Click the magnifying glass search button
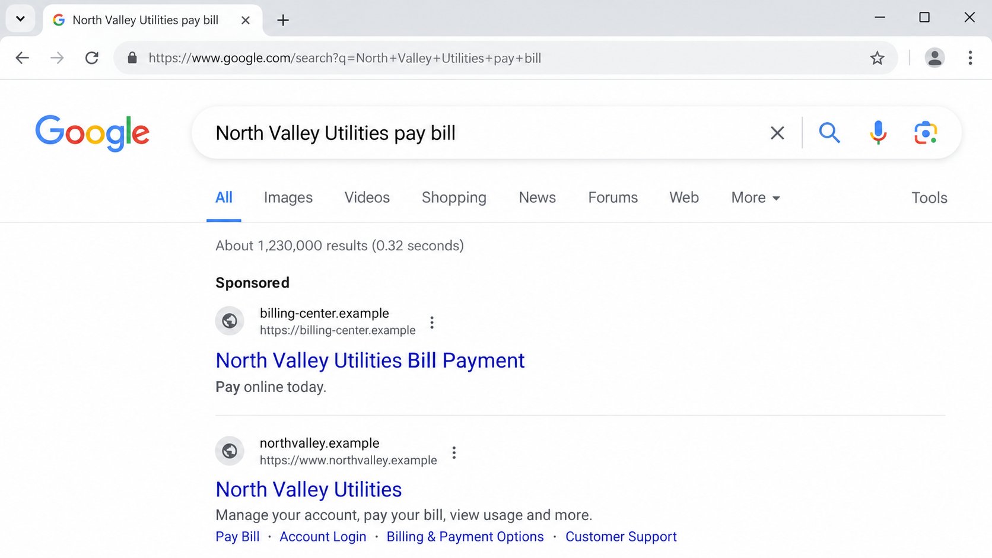992x558 pixels. coord(829,133)
